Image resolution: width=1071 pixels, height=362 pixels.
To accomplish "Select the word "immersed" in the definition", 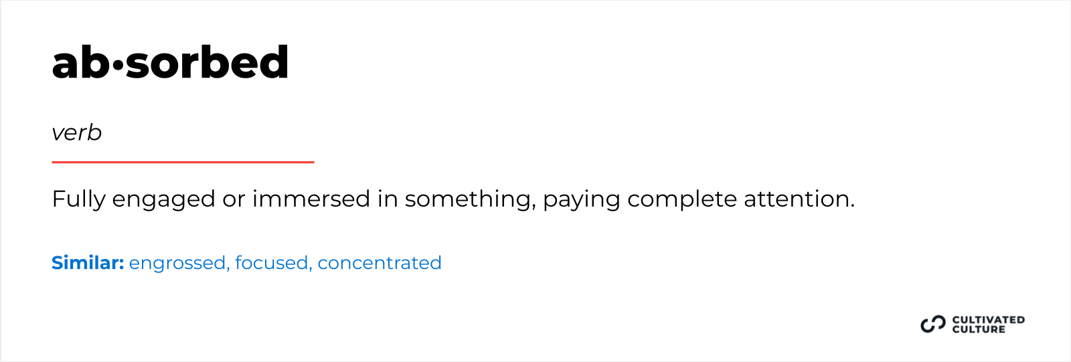I will [311, 199].
